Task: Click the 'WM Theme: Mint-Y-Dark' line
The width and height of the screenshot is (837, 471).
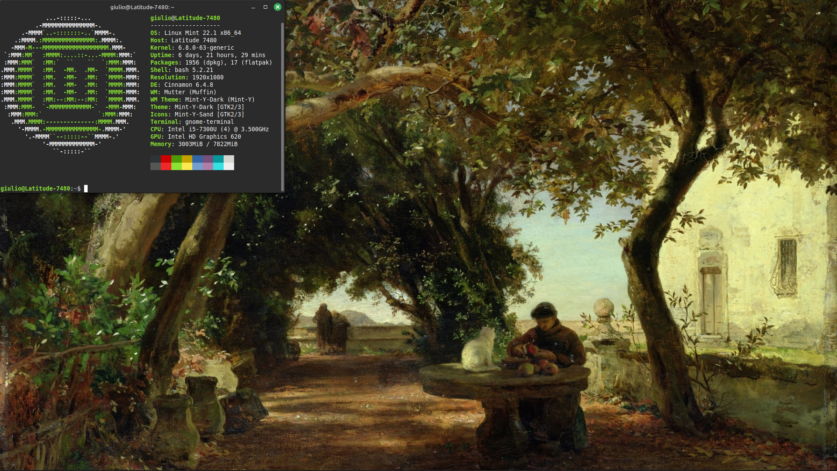Action: pos(202,99)
